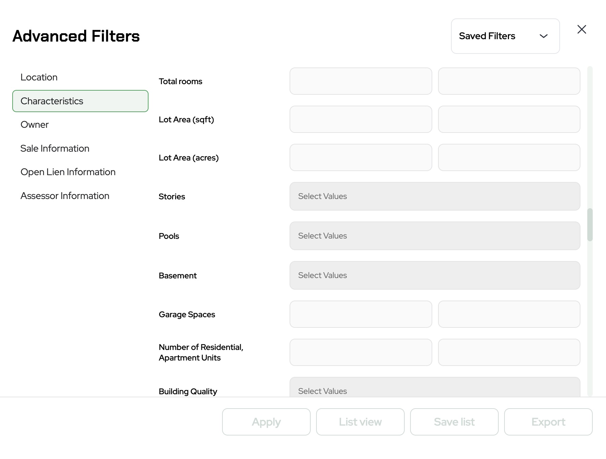Expand the Pools Select Values dropdown
Image resolution: width=606 pixels, height=459 pixels.
pos(435,236)
